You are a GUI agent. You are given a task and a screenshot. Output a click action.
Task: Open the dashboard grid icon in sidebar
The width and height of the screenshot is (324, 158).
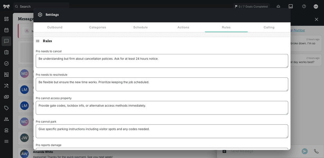(6, 19)
